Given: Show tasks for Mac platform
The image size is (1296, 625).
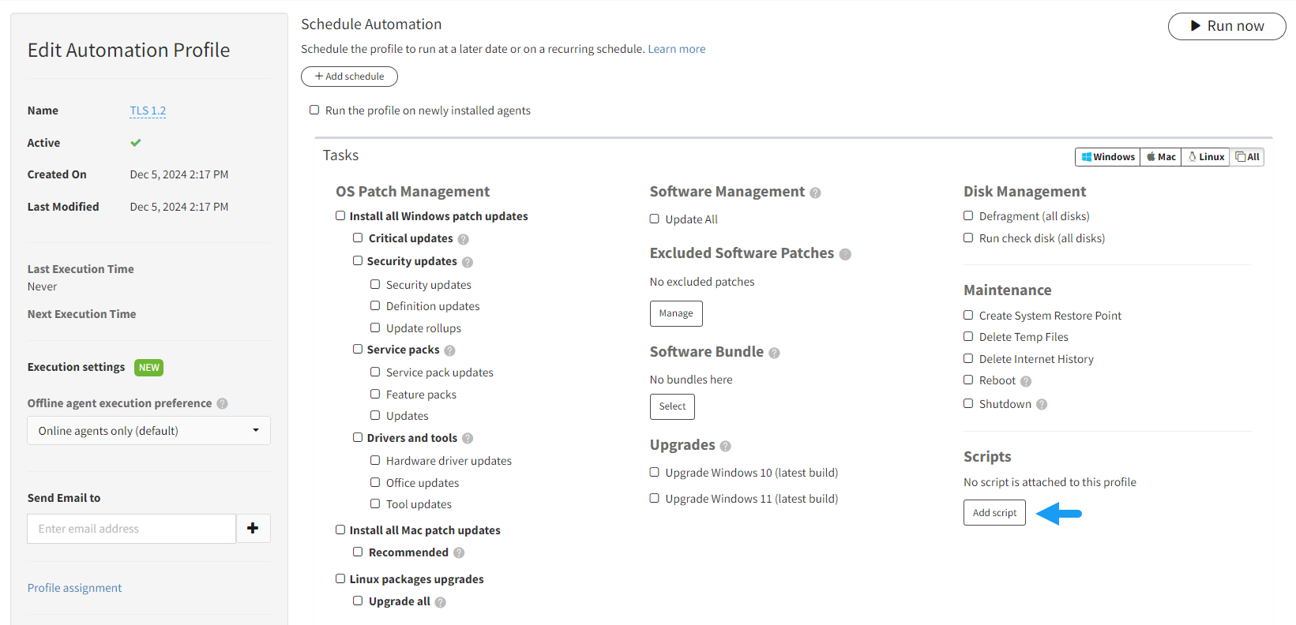Looking at the screenshot, I should pos(1161,157).
